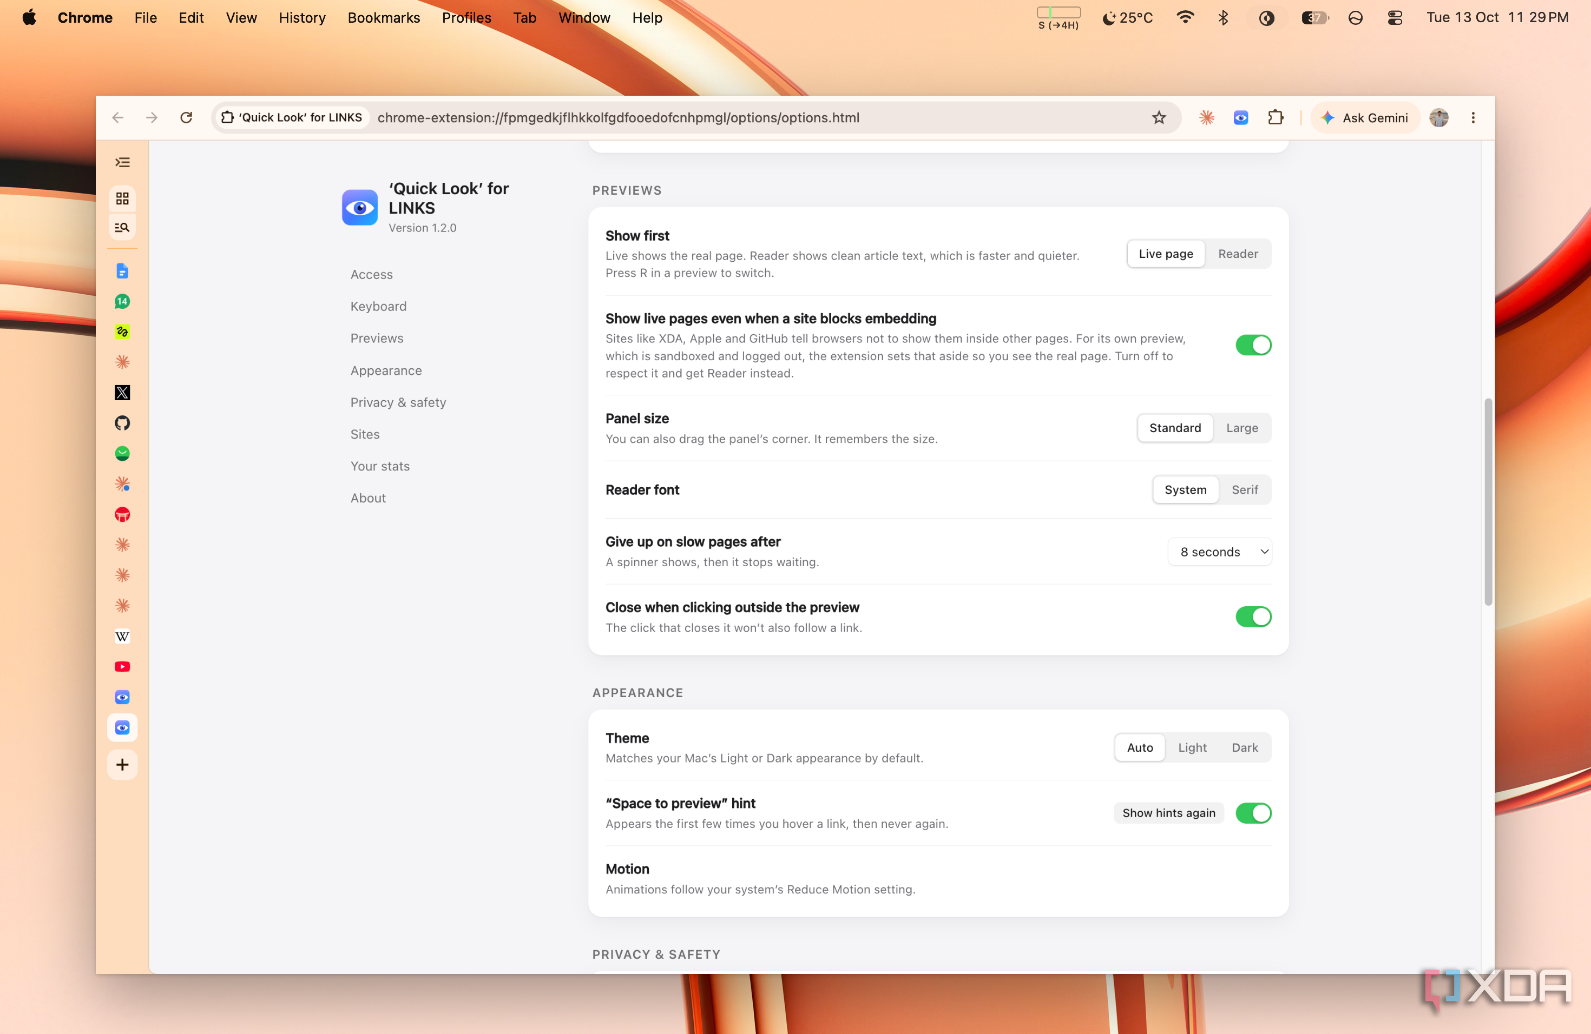
Task: Select Large panel size
Action: [1242, 428]
